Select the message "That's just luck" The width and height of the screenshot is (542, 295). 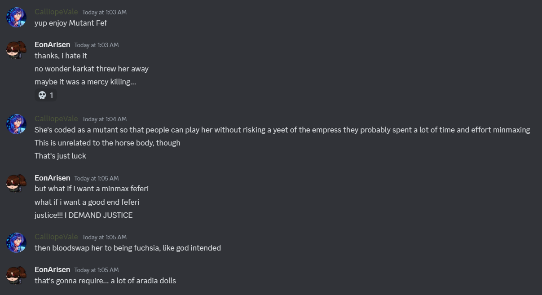coord(60,156)
